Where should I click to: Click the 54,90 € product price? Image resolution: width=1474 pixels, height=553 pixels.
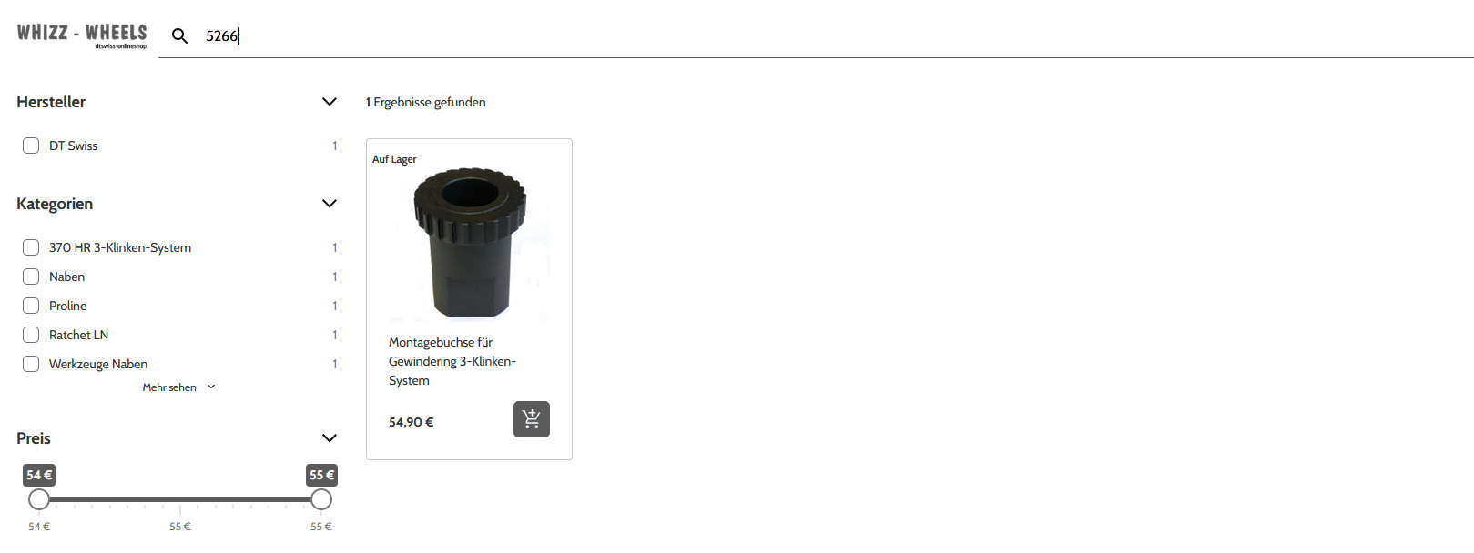click(x=412, y=422)
